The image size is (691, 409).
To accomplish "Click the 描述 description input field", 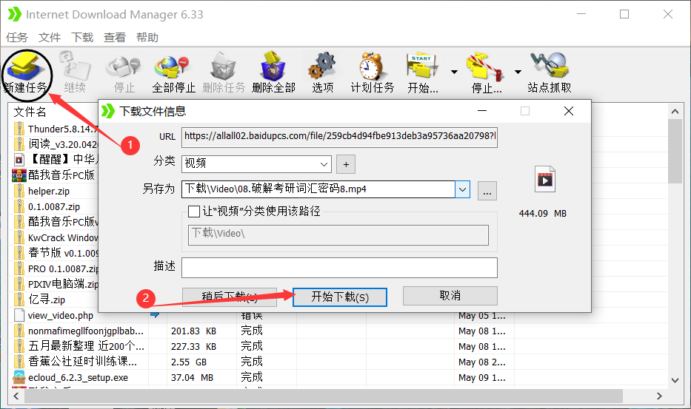I will pos(339,268).
